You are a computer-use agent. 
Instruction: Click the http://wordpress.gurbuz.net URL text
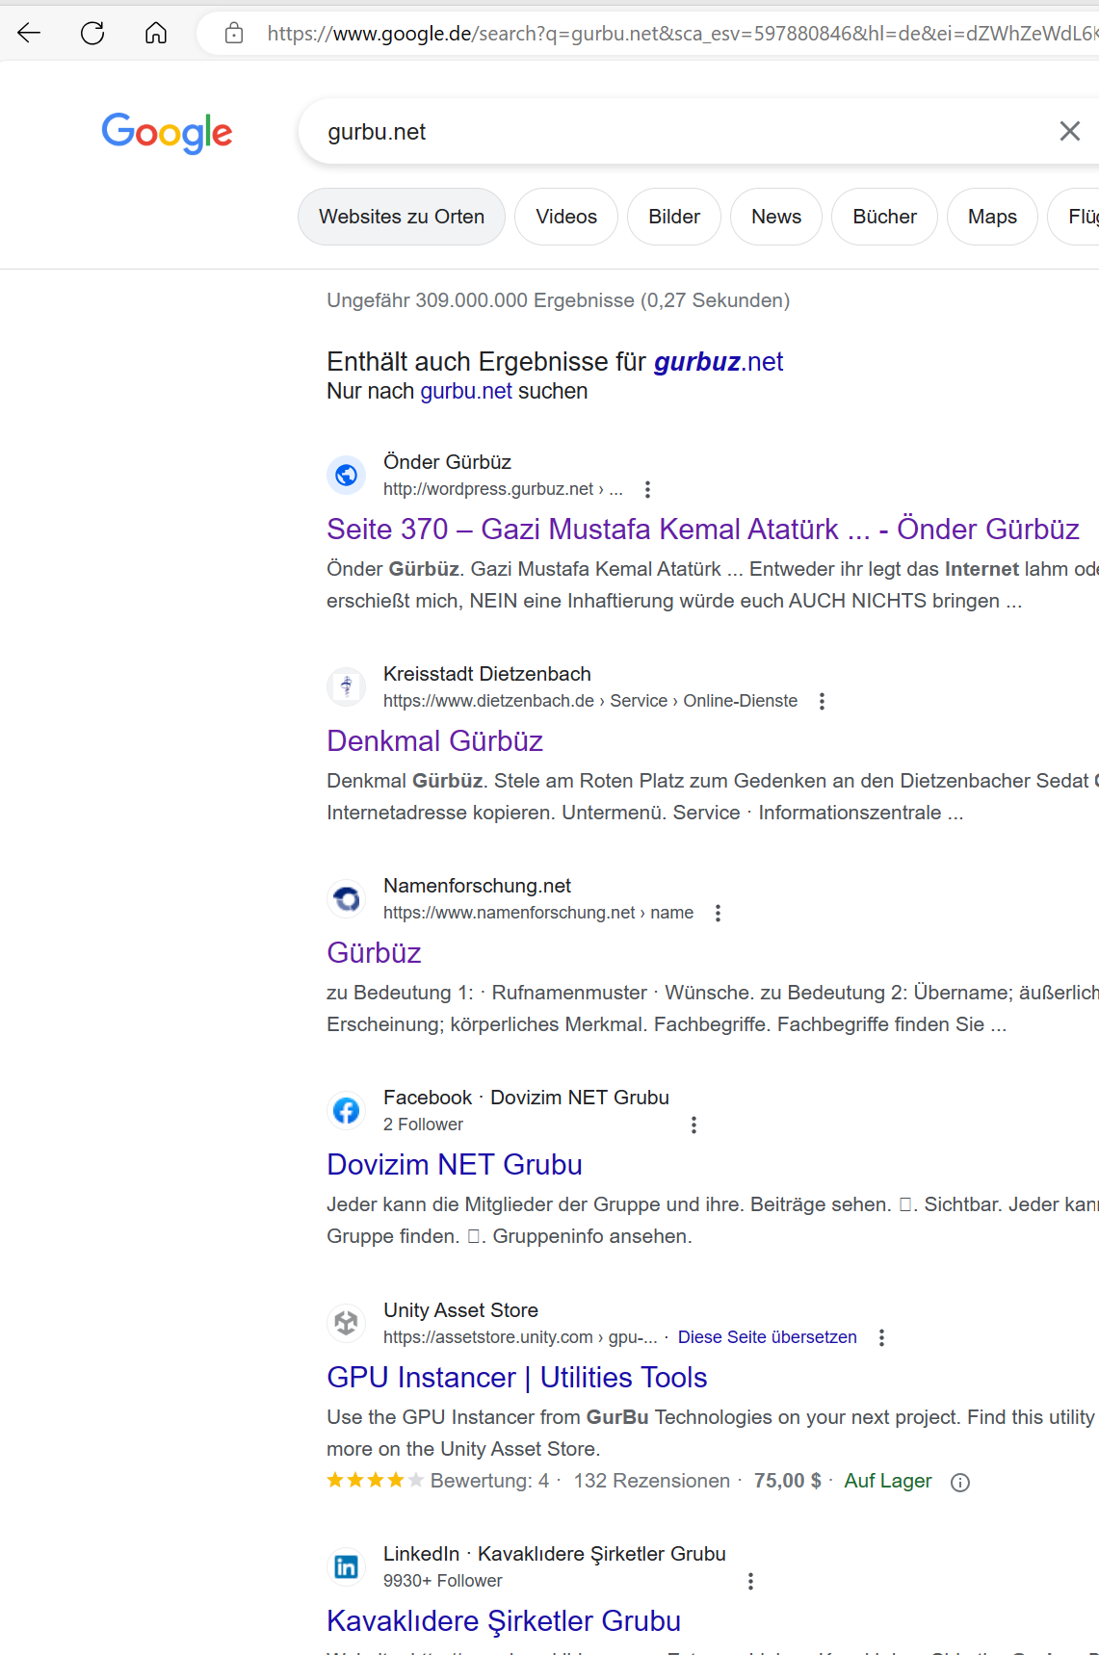tap(488, 489)
